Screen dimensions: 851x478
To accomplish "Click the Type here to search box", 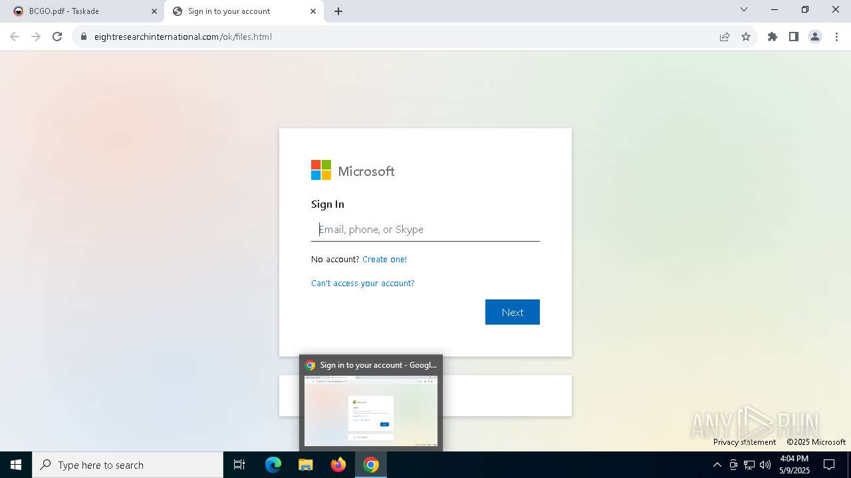I will point(128,465).
